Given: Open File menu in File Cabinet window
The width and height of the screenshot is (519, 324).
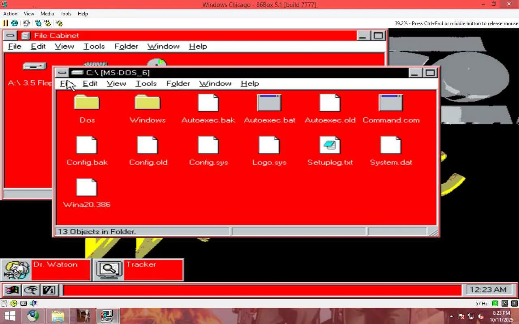Looking at the screenshot, I should 15,46.
